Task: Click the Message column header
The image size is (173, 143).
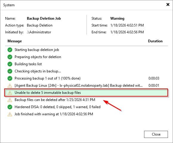Action: [15, 41]
